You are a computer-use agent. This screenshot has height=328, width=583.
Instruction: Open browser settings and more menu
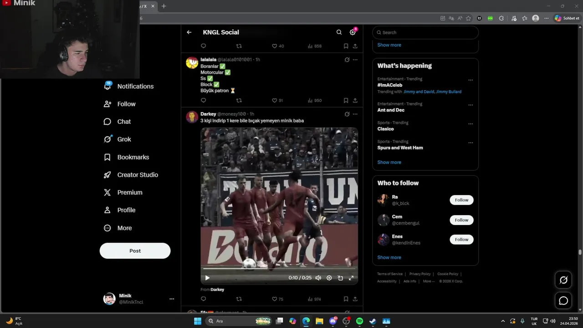click(x=547, y=18)
